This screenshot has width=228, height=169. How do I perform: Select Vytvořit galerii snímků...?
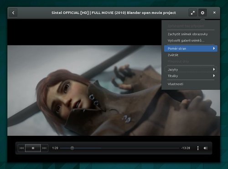coord(191,41)
